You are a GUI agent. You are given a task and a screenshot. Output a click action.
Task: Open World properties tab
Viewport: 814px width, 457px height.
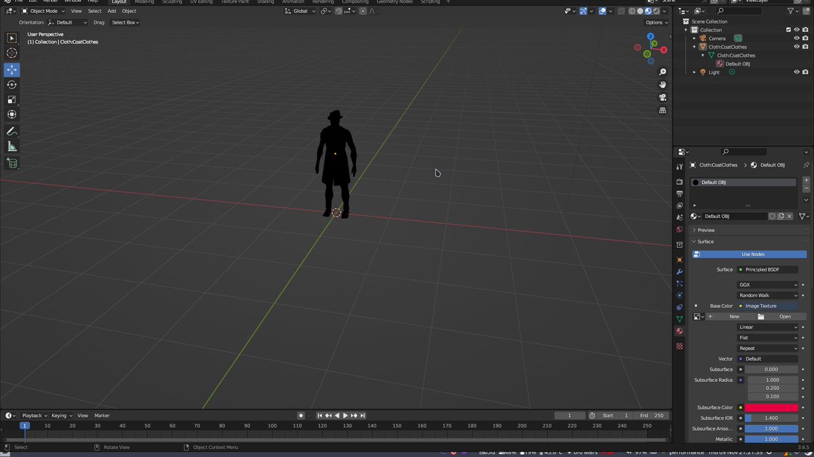coord(679,230)
